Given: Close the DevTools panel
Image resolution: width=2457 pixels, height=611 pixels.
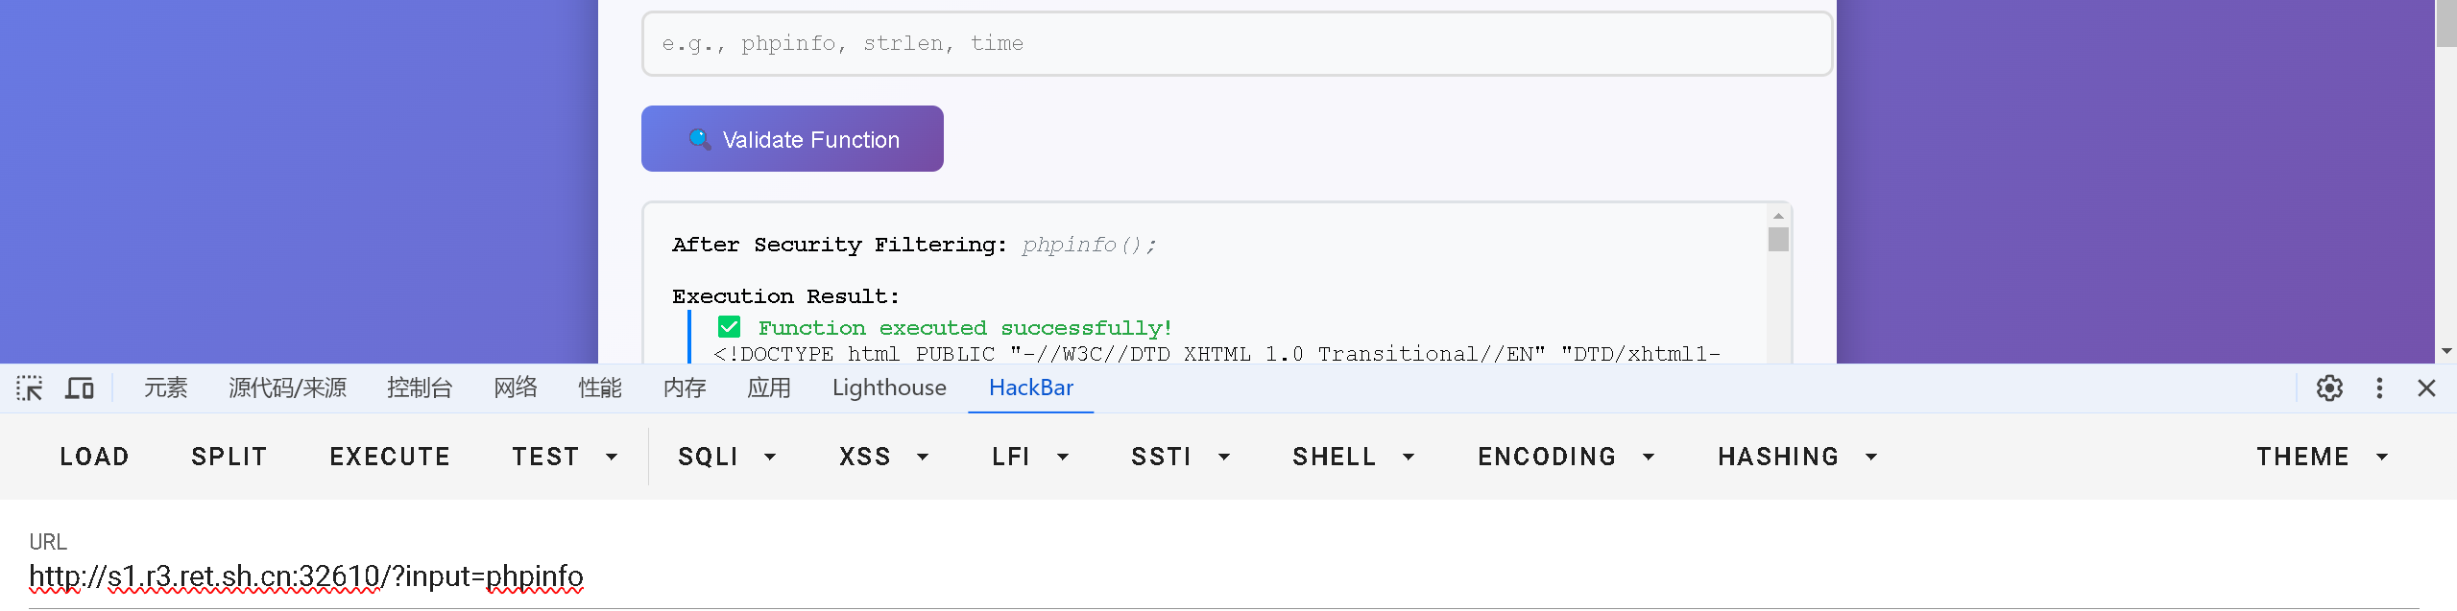Looking at the screenshot, I should tap(2426, 388).
